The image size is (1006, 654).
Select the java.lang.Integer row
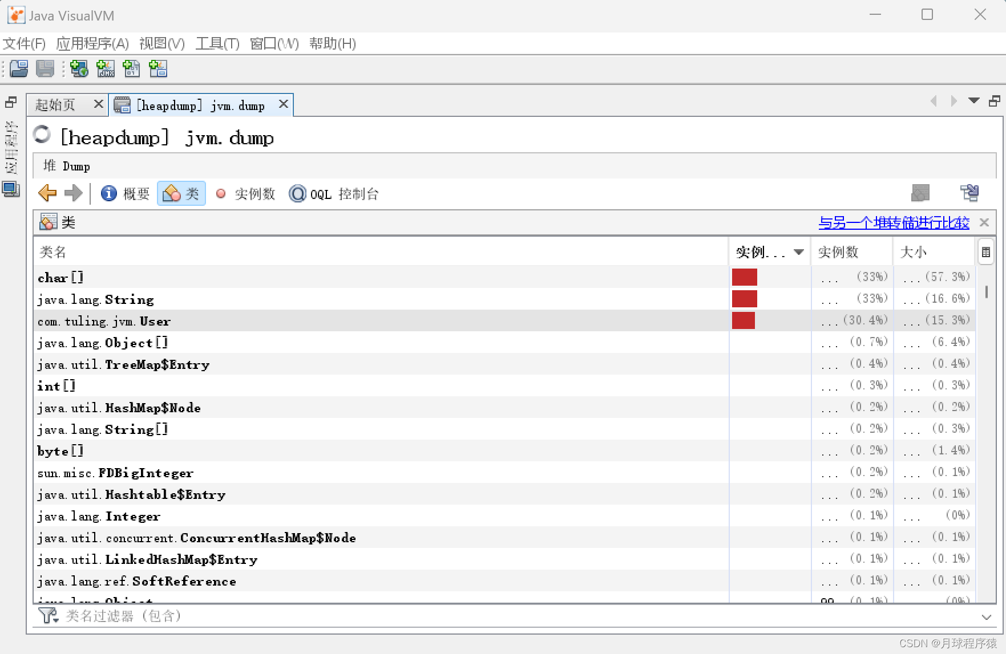pyautogui.click(x=504, y=515)
